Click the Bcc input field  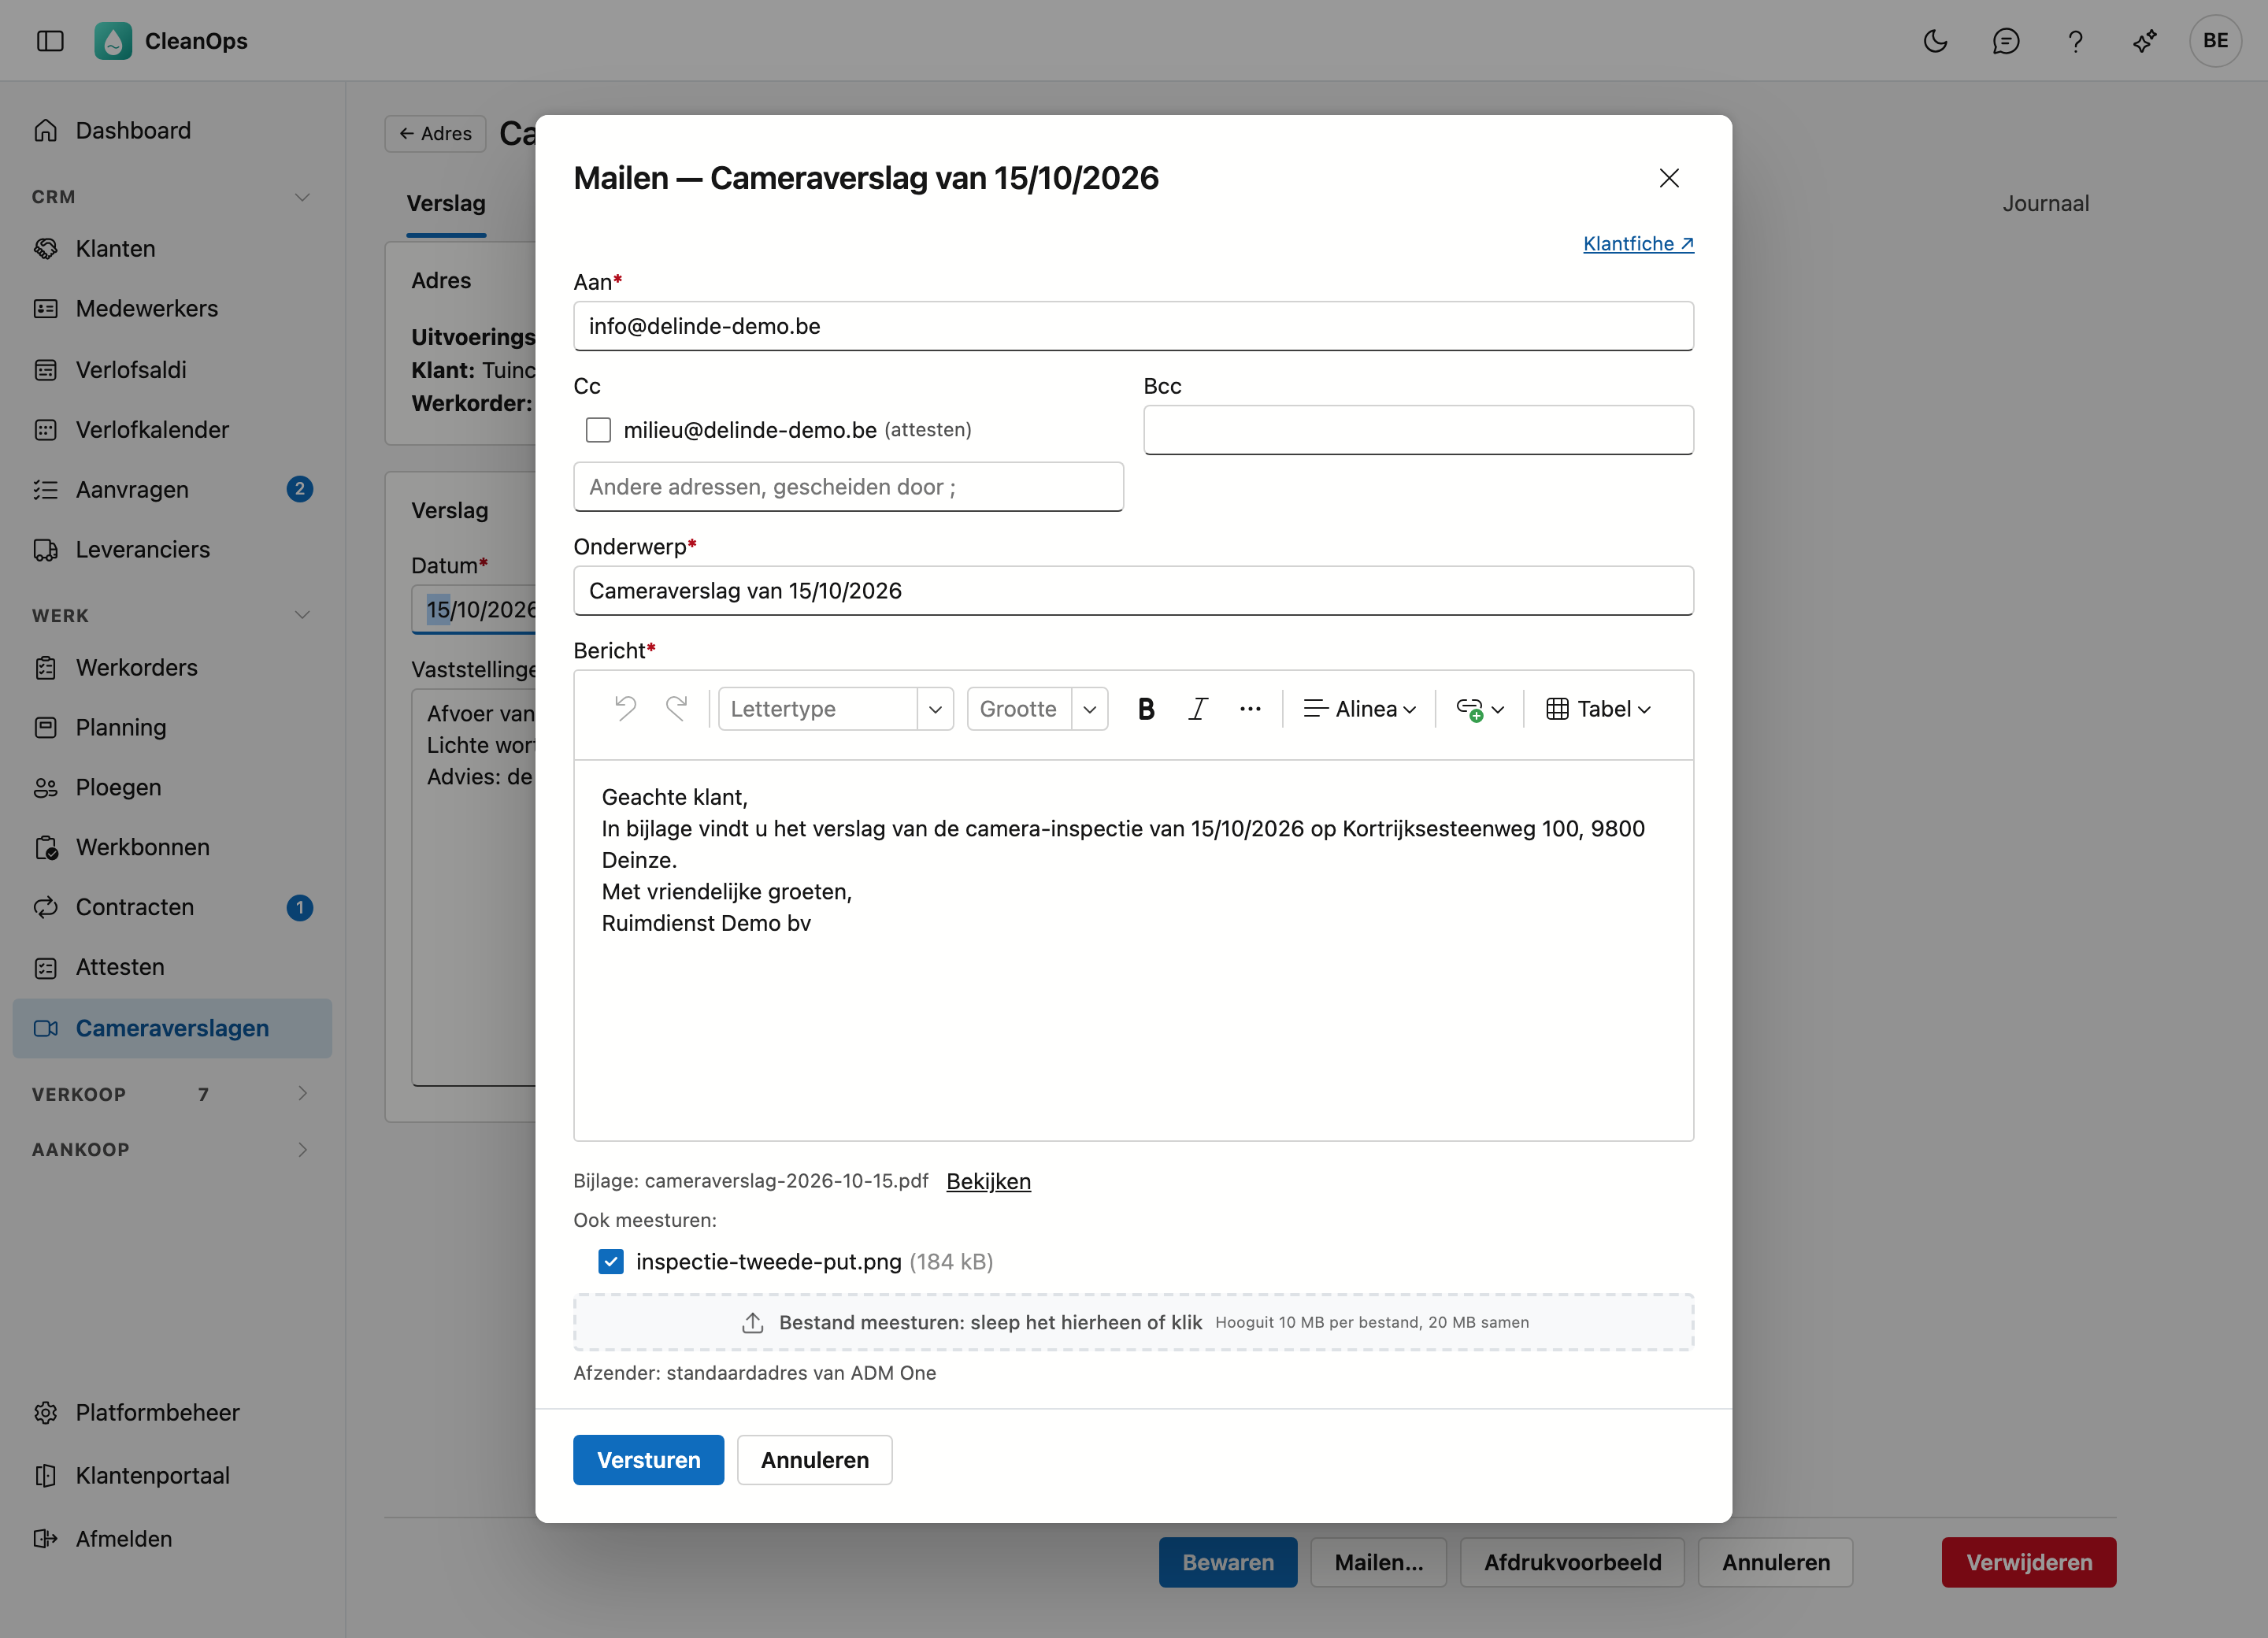tap(1418, 430)
